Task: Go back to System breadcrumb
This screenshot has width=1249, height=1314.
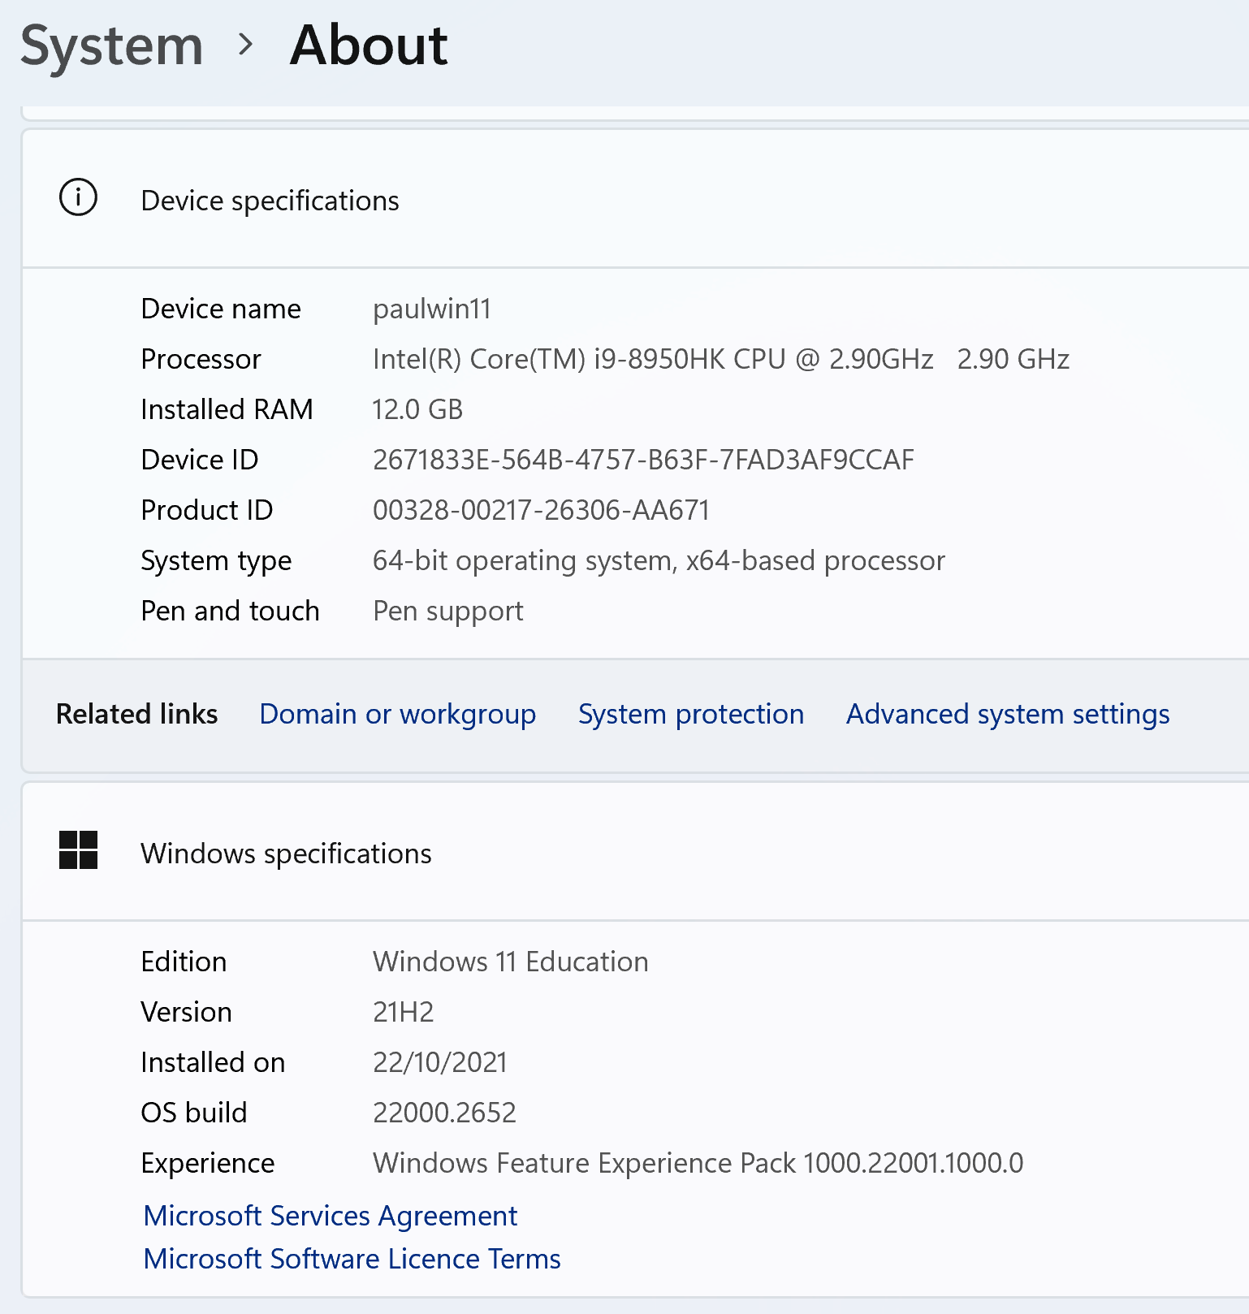Action: (x=111, y=45)
